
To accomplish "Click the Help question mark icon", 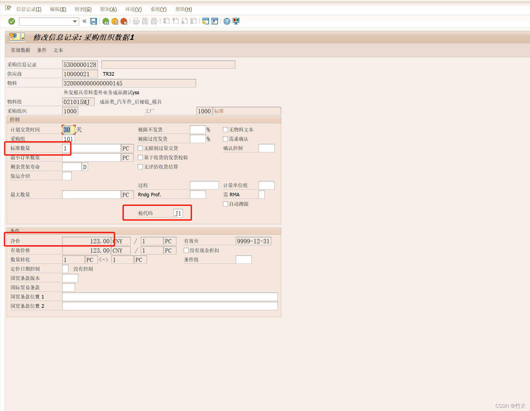I will 227,21.
